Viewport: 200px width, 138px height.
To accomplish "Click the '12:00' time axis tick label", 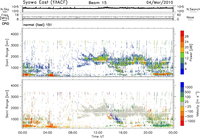I will click(x=98, y=133).
